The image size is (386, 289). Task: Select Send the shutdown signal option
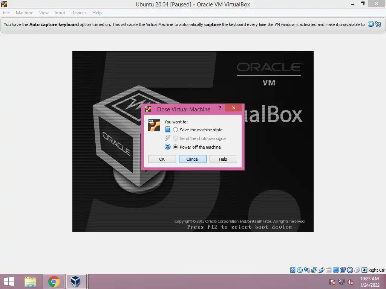[200, 138]
